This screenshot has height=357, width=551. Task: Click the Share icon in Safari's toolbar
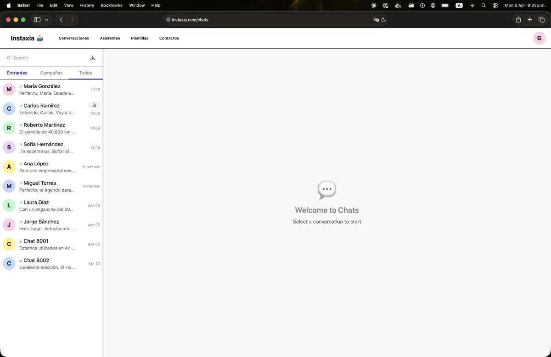518,20
